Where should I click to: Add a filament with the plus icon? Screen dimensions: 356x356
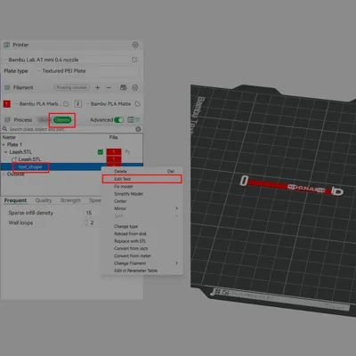coord(97,87)
